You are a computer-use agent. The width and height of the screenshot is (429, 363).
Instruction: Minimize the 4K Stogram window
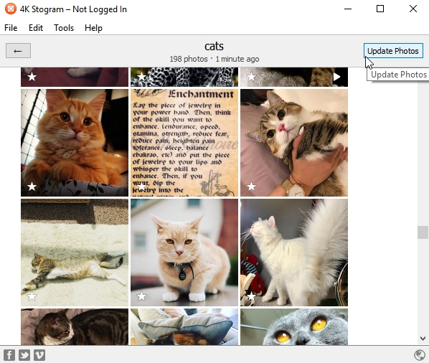point(348,9)
